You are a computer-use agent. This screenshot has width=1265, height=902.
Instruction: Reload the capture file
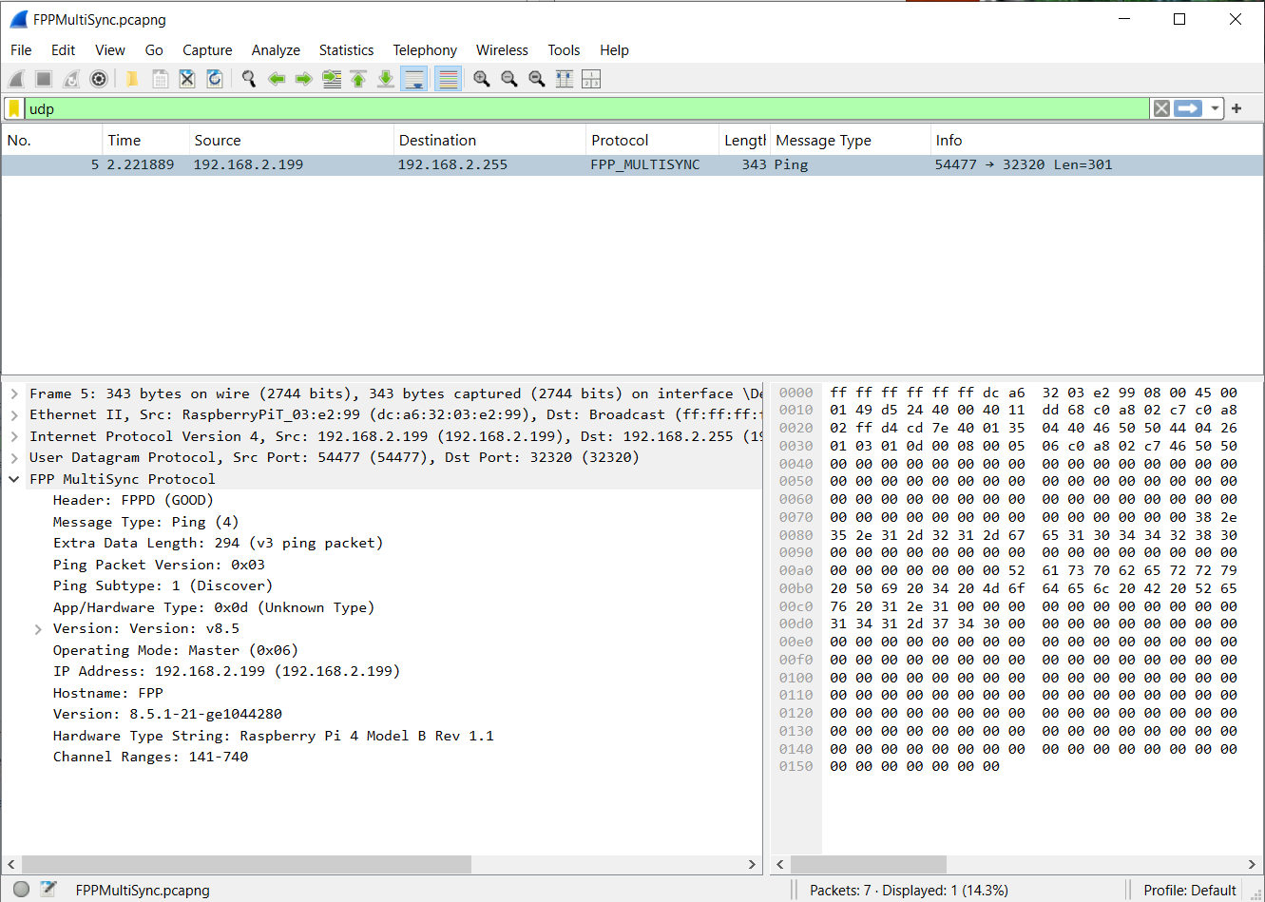click(215, 78)
